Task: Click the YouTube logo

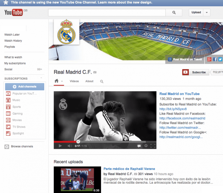Action: [x=14, y=12]
